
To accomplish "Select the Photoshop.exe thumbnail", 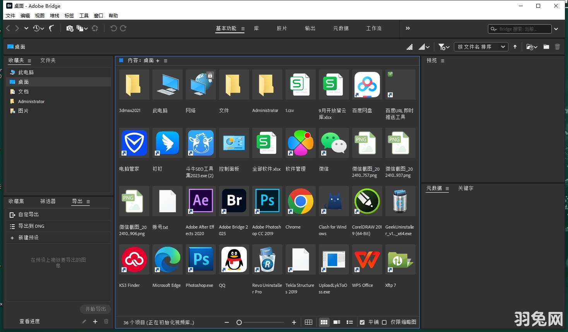I will click(200, 259).
